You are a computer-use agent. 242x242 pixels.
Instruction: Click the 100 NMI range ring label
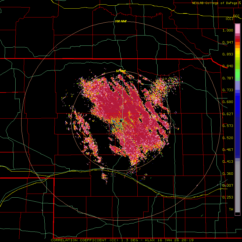coord(121,21)
